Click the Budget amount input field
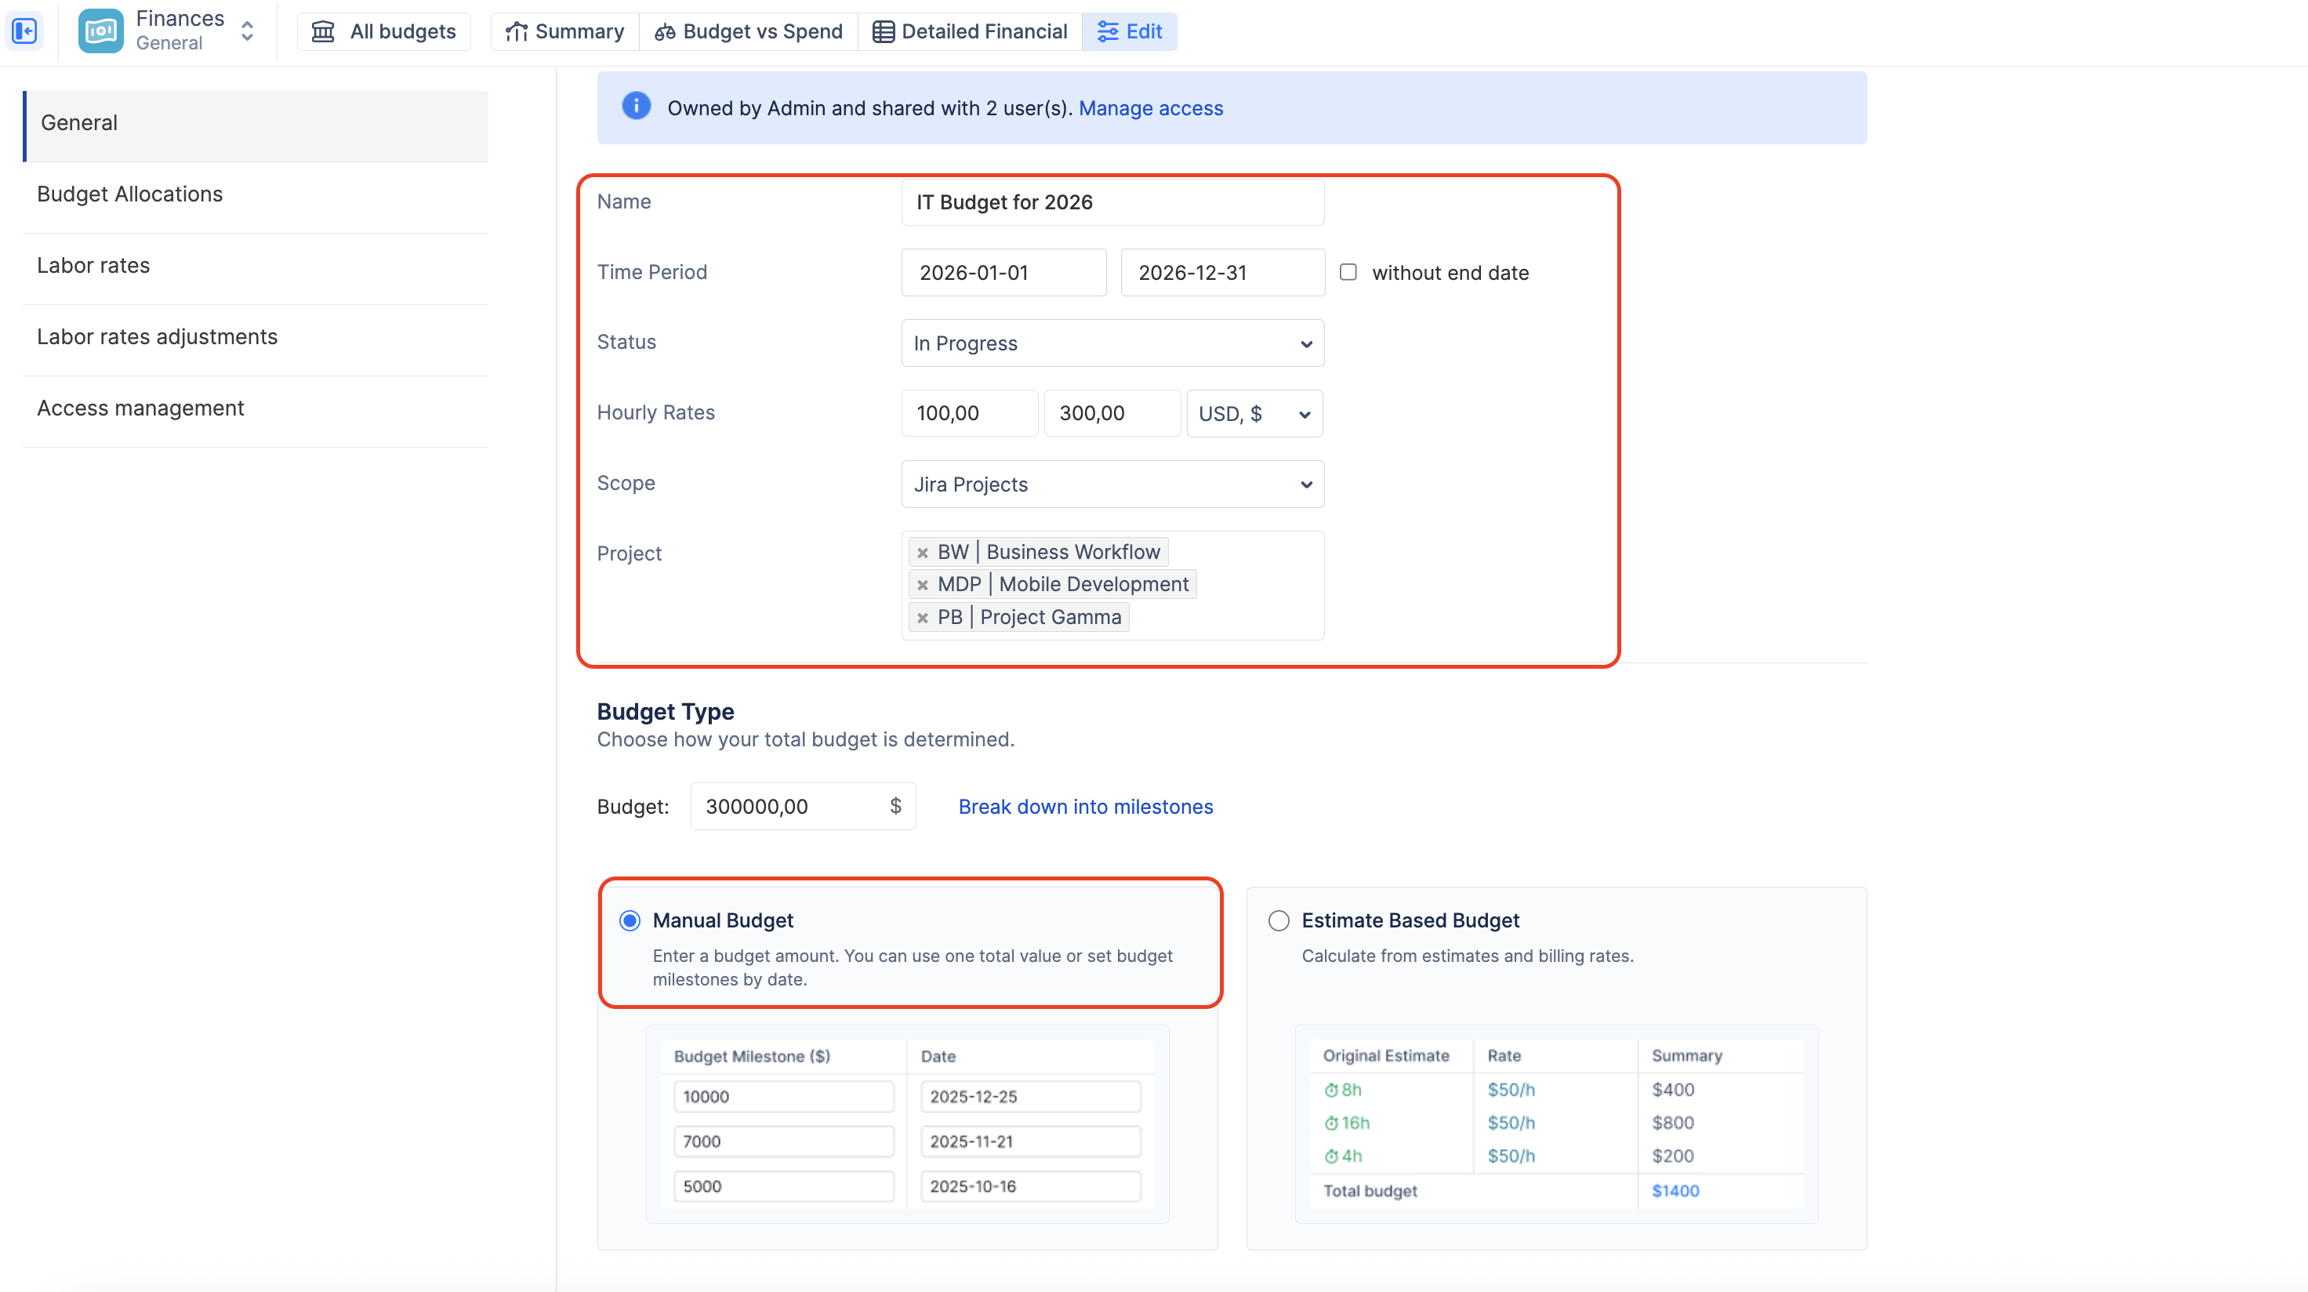The height and width of the screenshot is (1292, 2308). 789,807
